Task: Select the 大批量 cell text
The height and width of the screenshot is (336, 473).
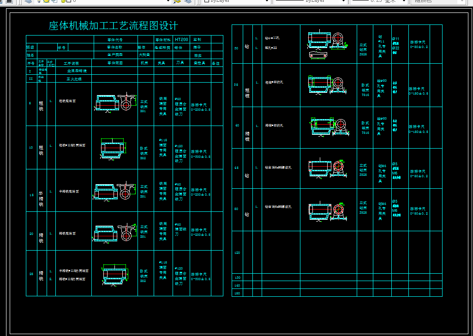Action: tap(144, 54)
